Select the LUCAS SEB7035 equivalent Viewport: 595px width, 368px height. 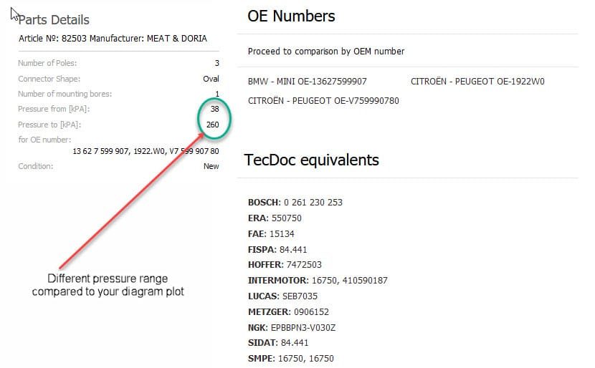click(282, 296)
